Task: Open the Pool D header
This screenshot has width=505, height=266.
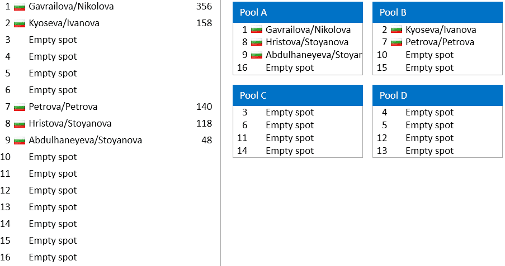Action: [x=437, y=95]
